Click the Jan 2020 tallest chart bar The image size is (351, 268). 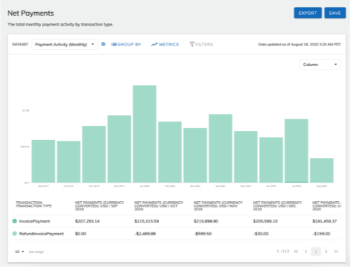(144, 134)
